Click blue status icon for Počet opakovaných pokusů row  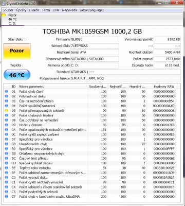coord(7,130)
